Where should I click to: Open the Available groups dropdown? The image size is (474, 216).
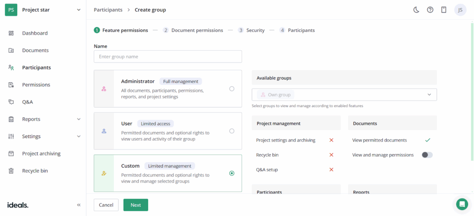[x=344, y=95]
